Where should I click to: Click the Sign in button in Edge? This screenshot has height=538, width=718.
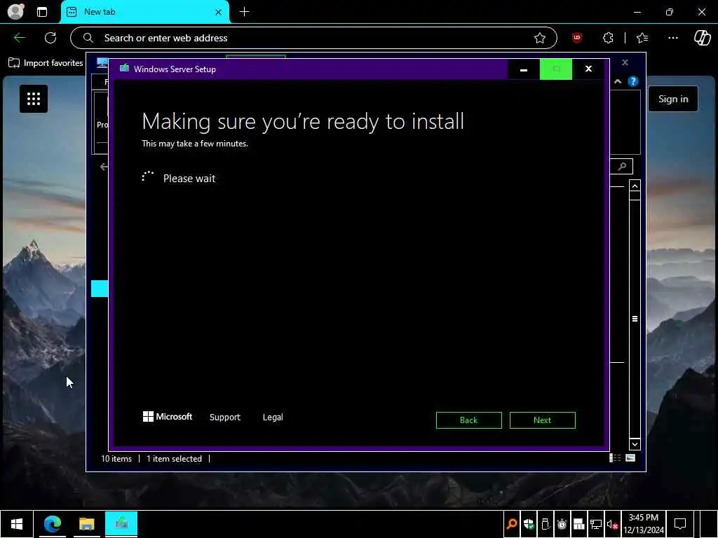(672, 99)
